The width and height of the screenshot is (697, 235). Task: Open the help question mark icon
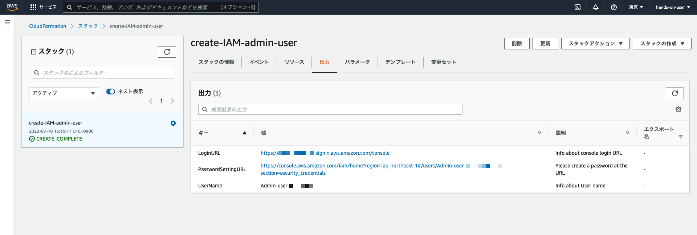pyautogui.click(x=614, y=7)
